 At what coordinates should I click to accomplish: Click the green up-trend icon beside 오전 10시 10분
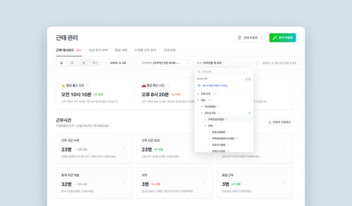(x=95, y=94)
